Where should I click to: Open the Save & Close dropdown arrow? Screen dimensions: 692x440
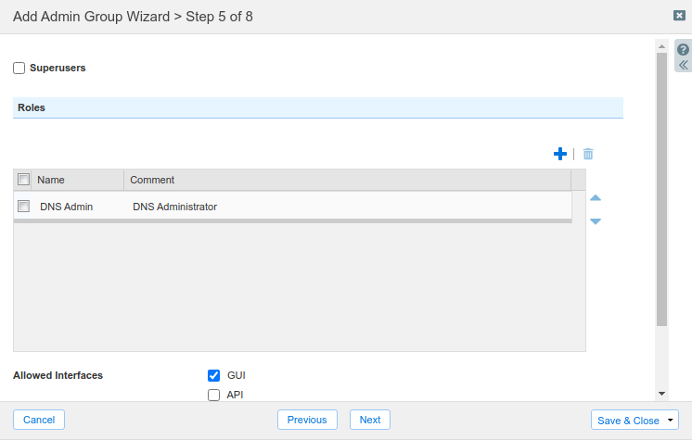point(671,421)
